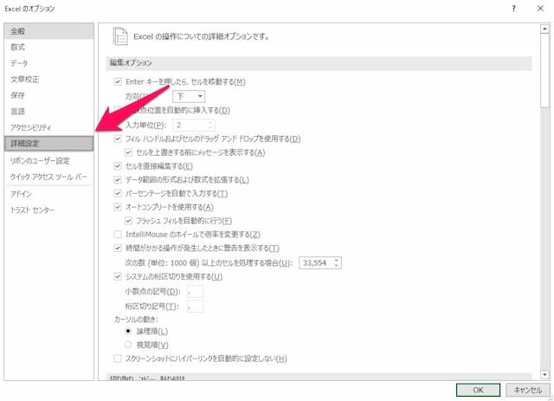Enable スクリーンショット hyperlink checkbox

118,359
